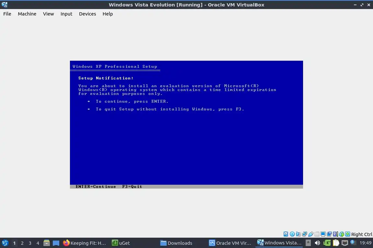
Task: Click the mouse integration status icon
Action: (x=342, y=234)
